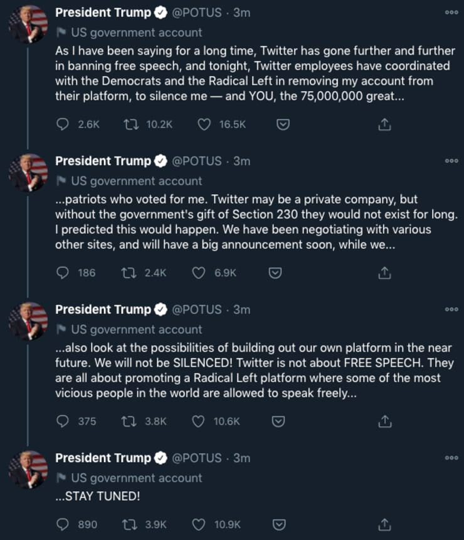
Task: Share the STAY TUNED tweet
Action: pos(385,524)
